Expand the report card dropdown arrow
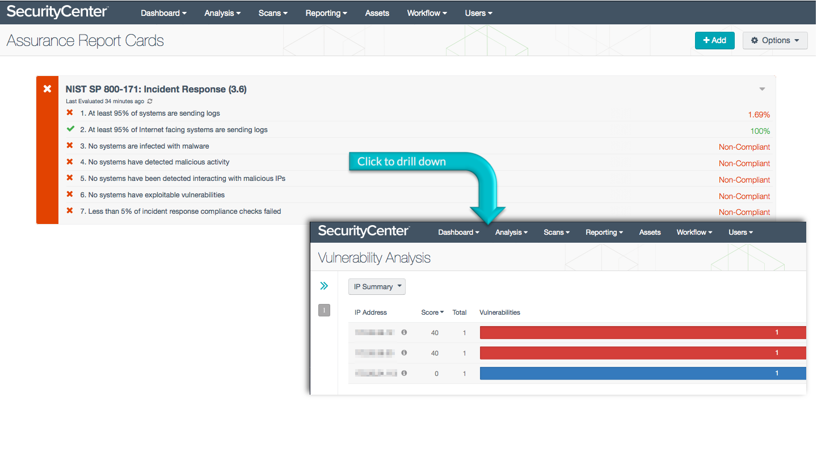The width and height of the screenshot is (817, 465). click(x=763, y=89)
